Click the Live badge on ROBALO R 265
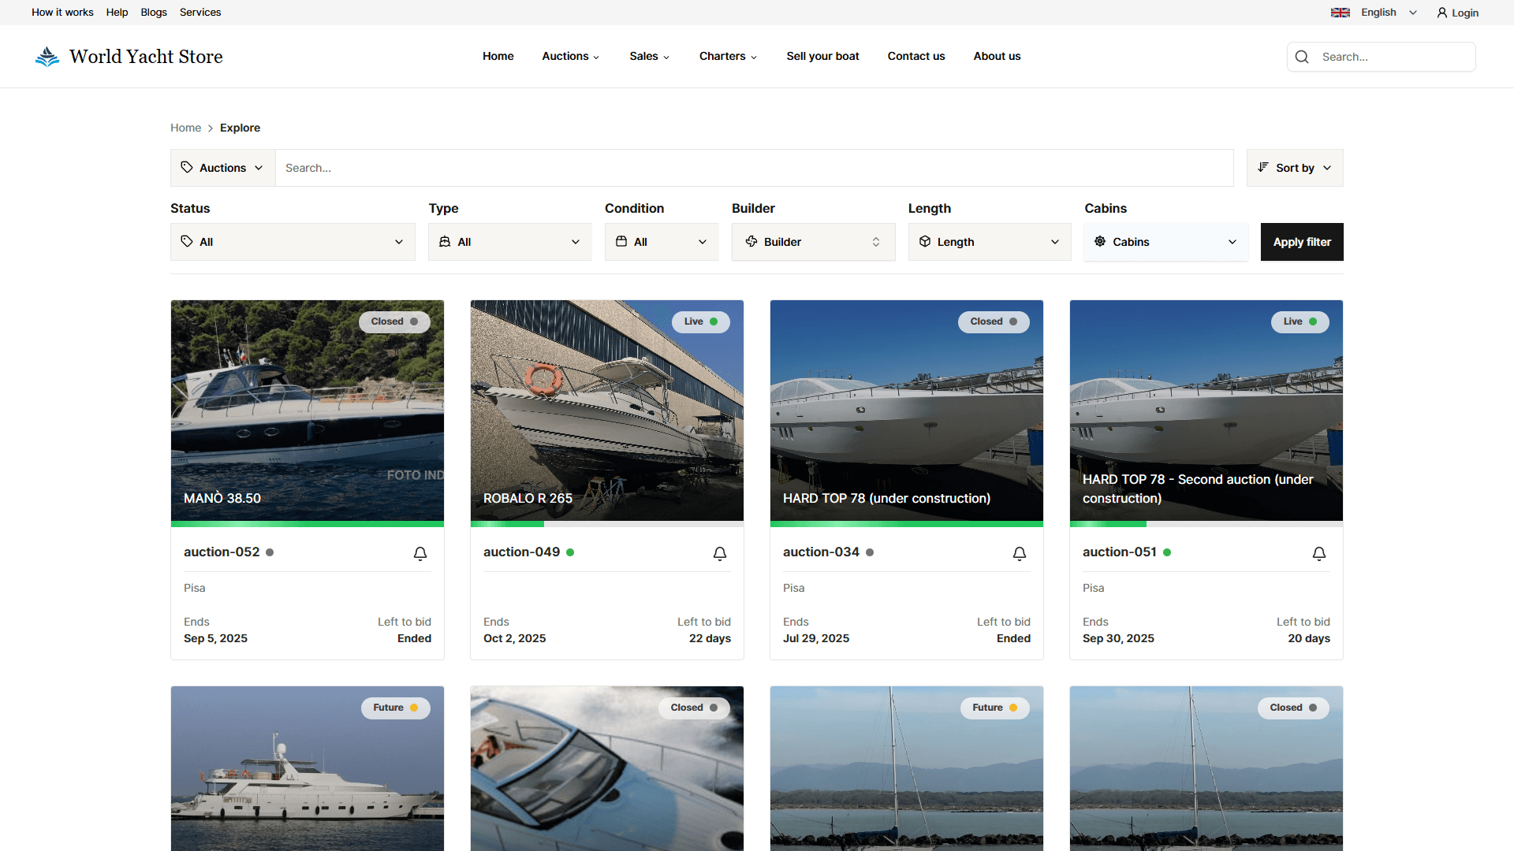 pyautogui.click(x=701, y=321)
